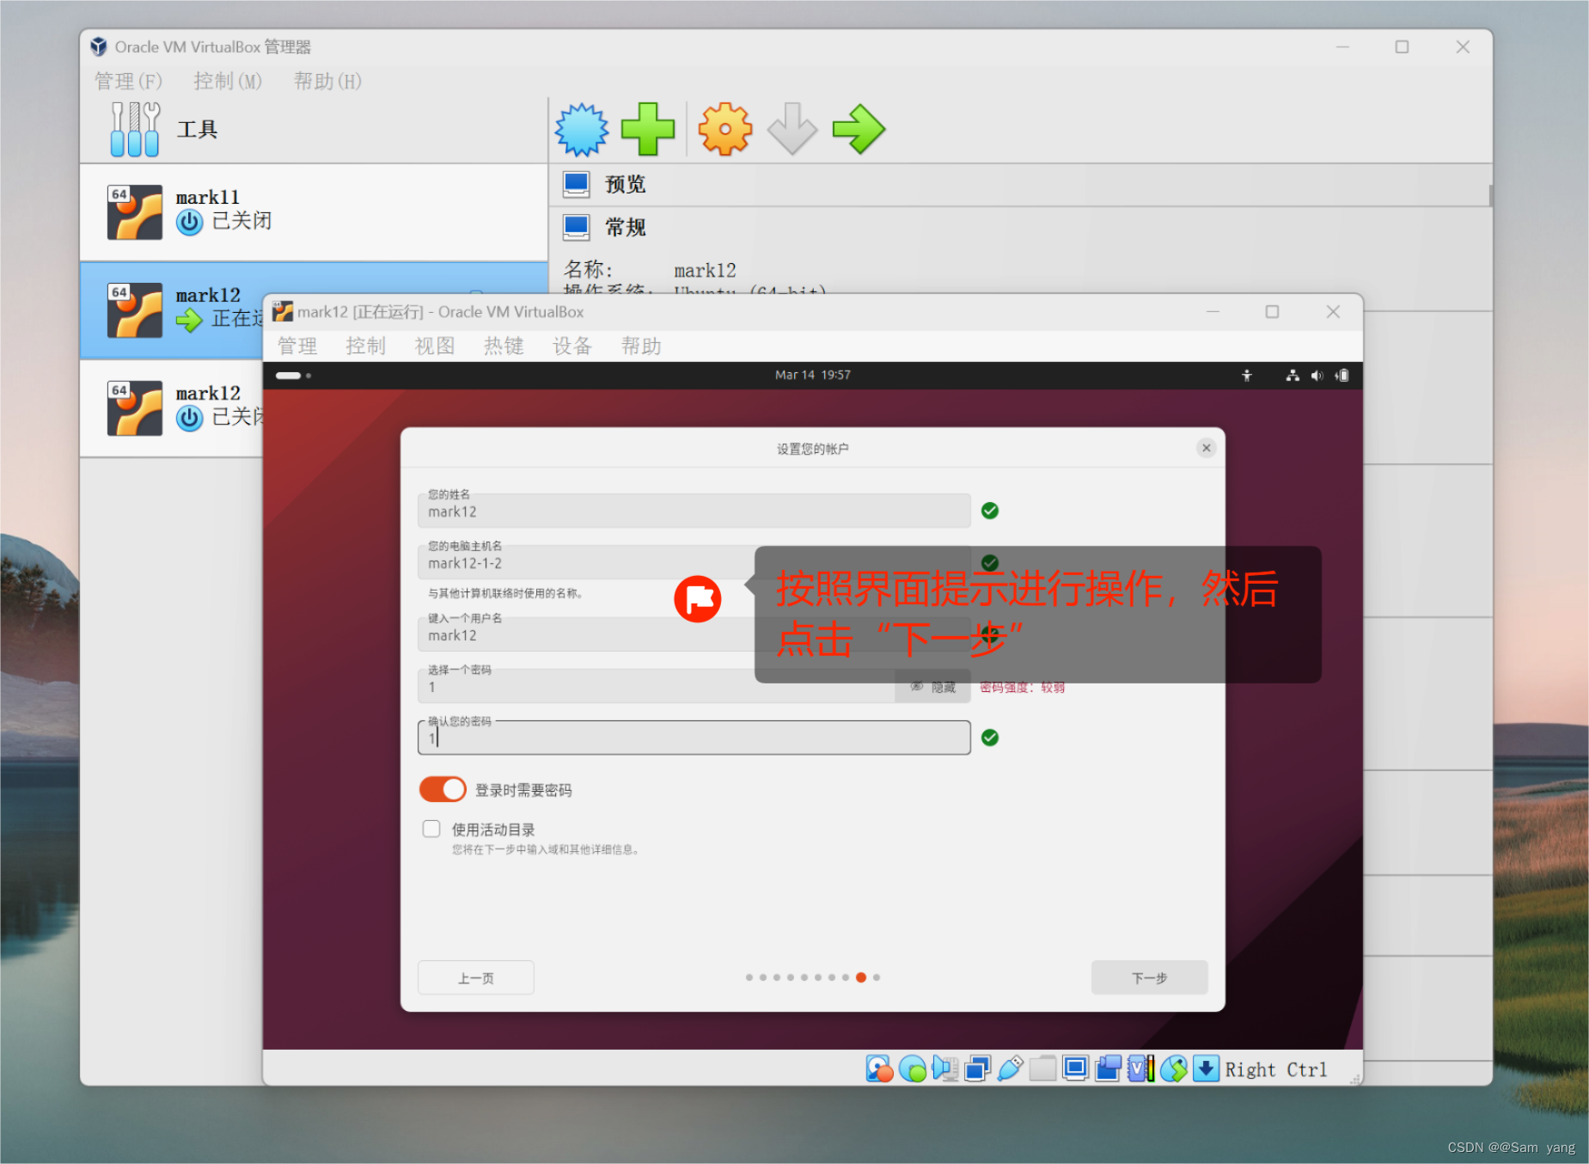Click the screen recording status icon

click(x=1108, y=1069)
